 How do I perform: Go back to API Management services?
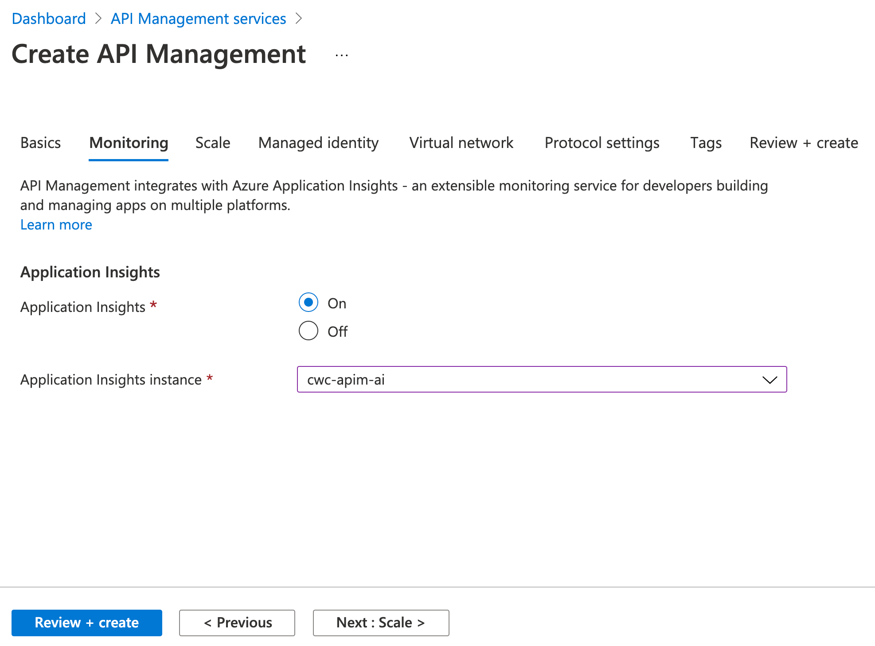198,19
